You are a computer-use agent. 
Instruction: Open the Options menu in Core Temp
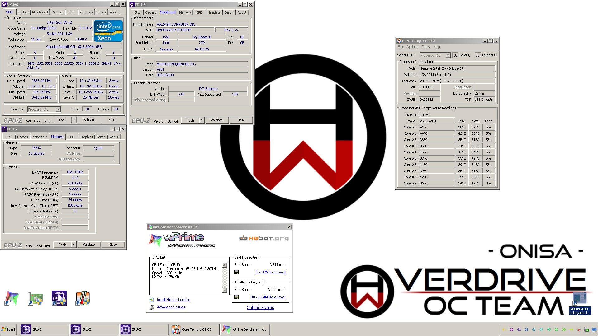point(412,47)
